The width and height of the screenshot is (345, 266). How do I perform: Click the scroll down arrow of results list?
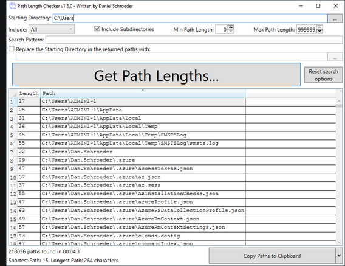pyautogui.click(x=339, y=242)
